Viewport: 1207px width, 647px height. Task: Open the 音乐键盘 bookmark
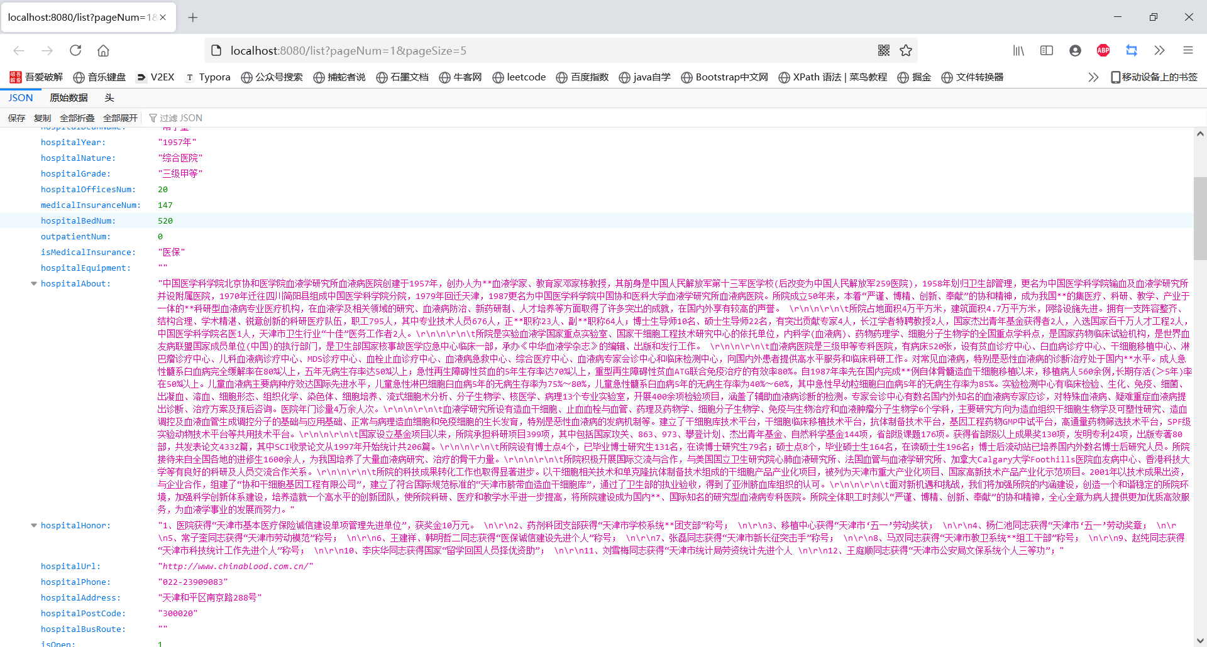(99, 77)
